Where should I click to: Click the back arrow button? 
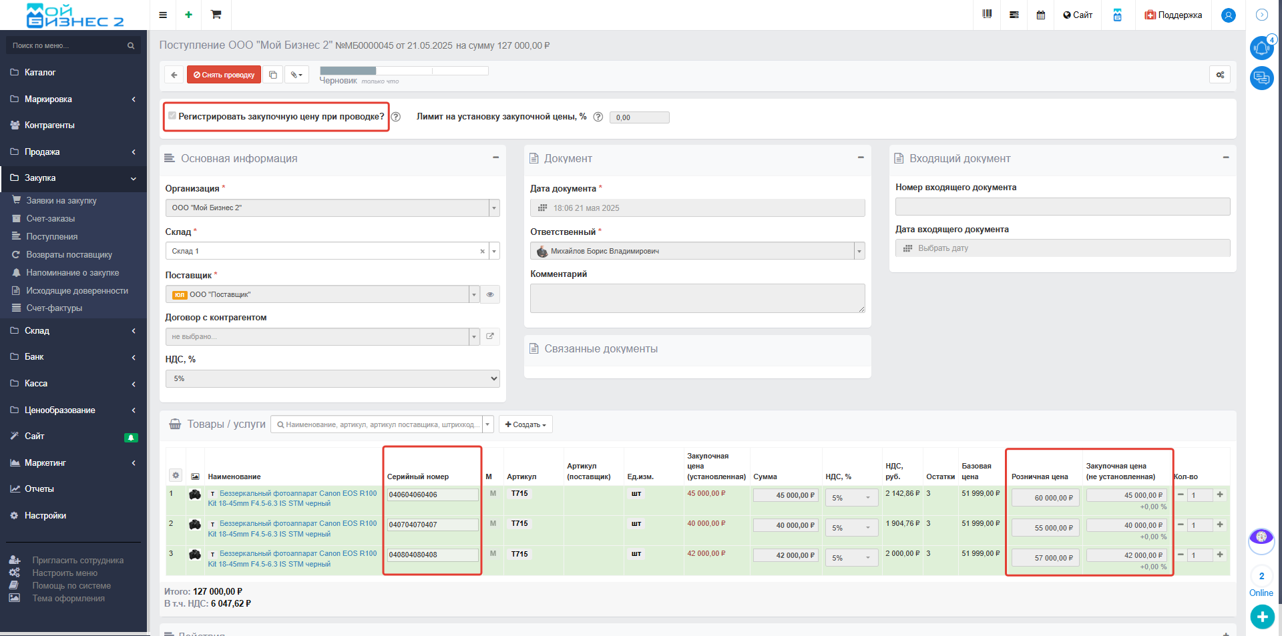point(174,75)
